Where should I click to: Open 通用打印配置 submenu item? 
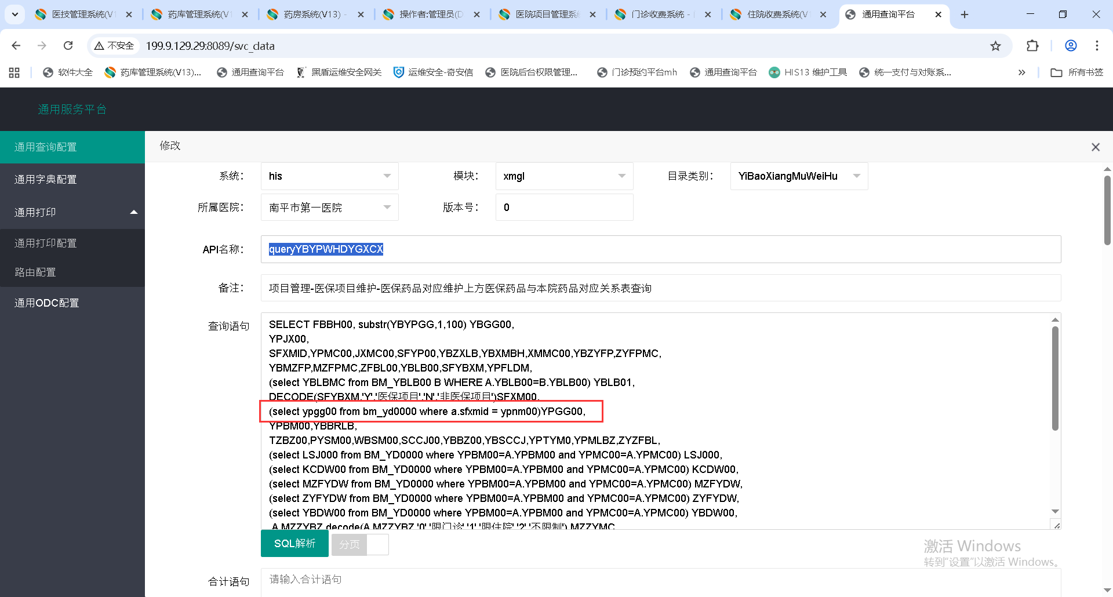(72, 243)
